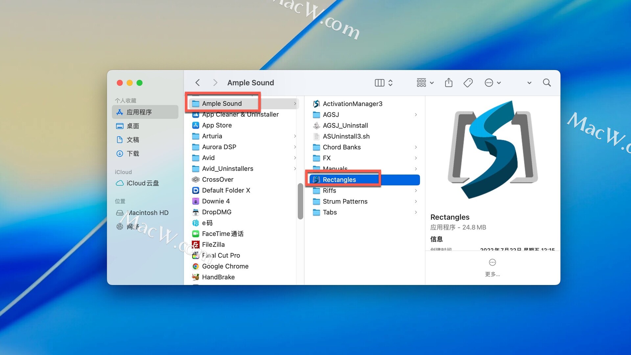The width and height of the screenshot is (631, 355).
Task: Expand the toolbar overflow chevron
Action: point(529,83)
